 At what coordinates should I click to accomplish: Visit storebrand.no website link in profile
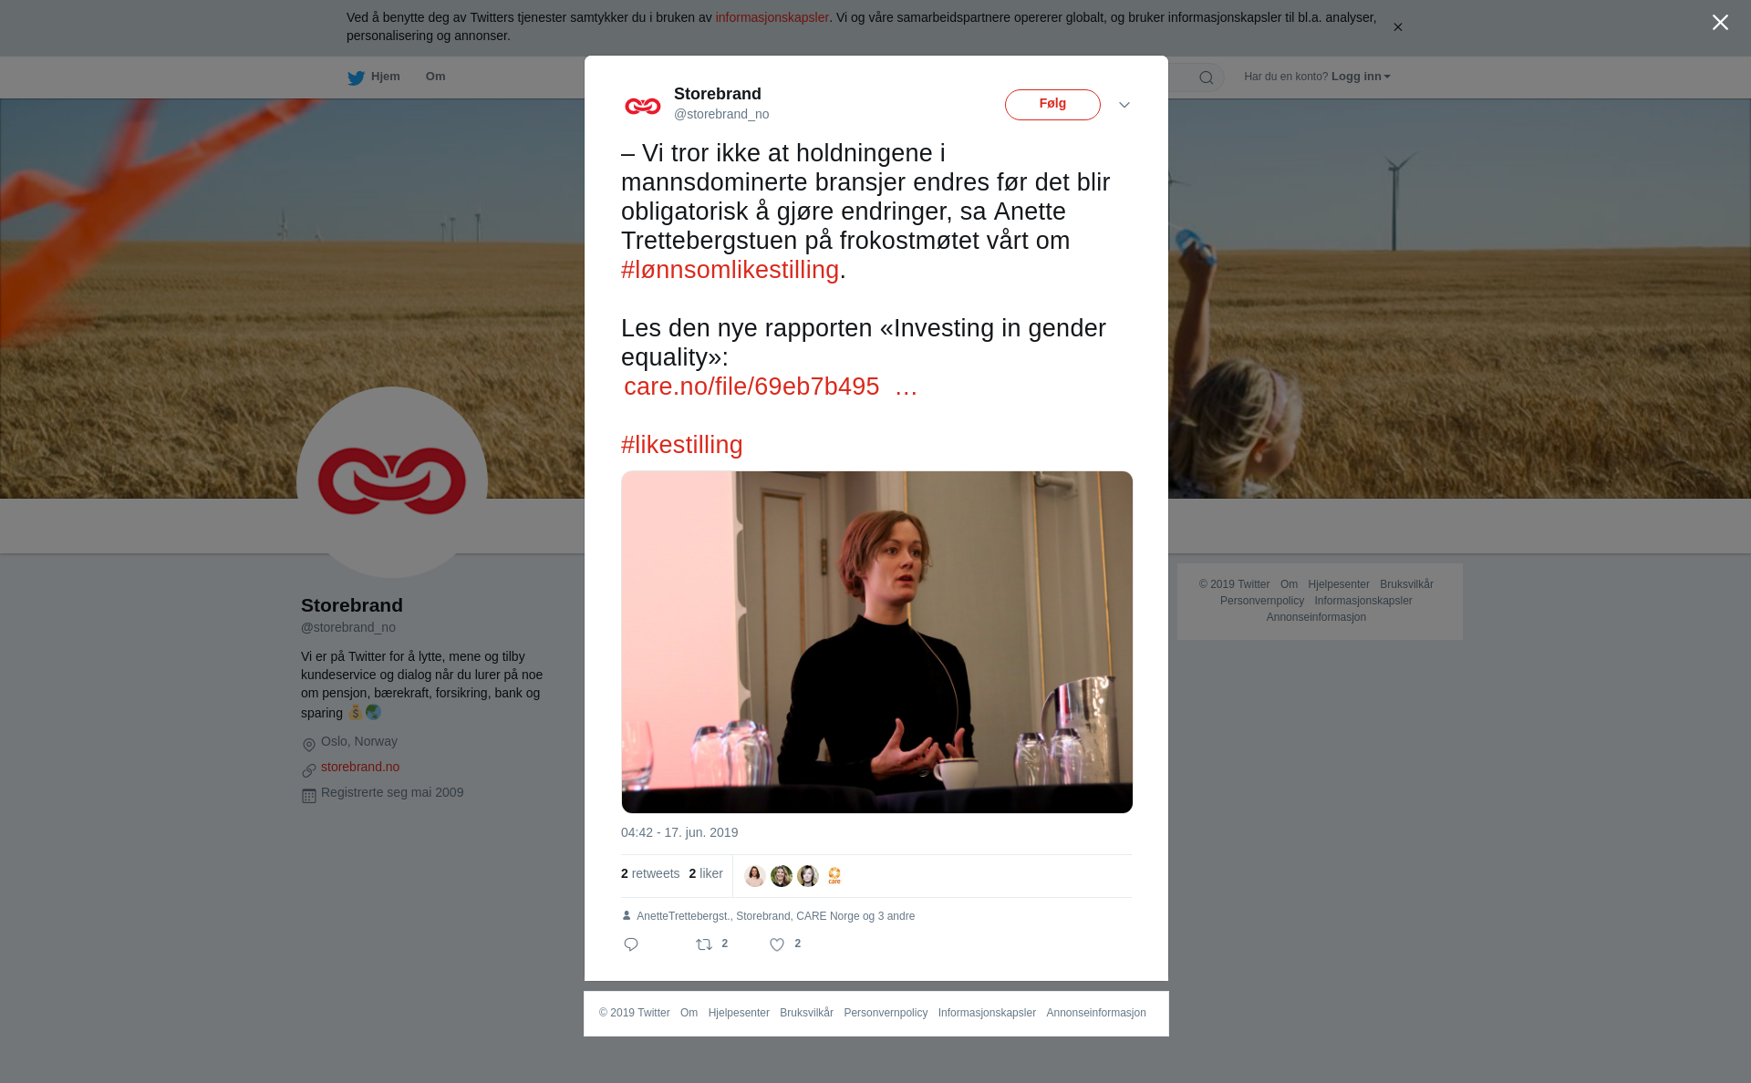pos(360,767)
